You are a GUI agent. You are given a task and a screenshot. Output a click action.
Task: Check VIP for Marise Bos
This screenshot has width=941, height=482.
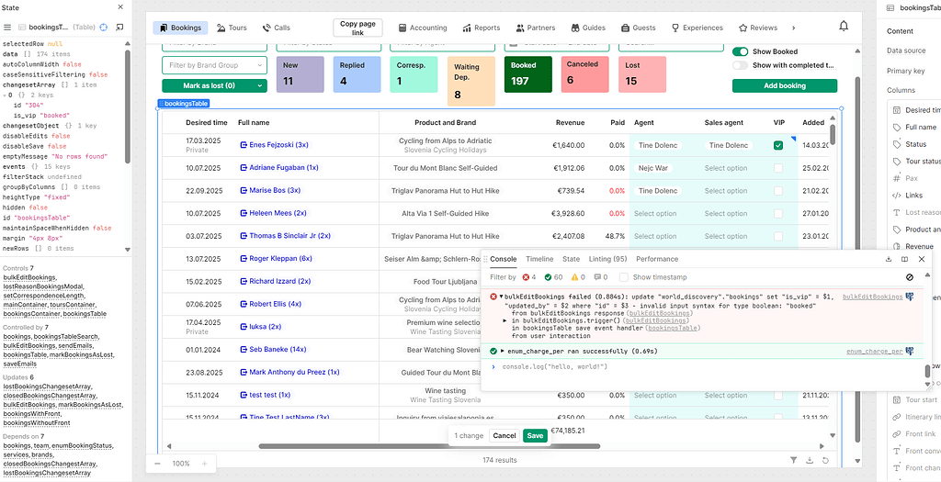tap(778, 191)
